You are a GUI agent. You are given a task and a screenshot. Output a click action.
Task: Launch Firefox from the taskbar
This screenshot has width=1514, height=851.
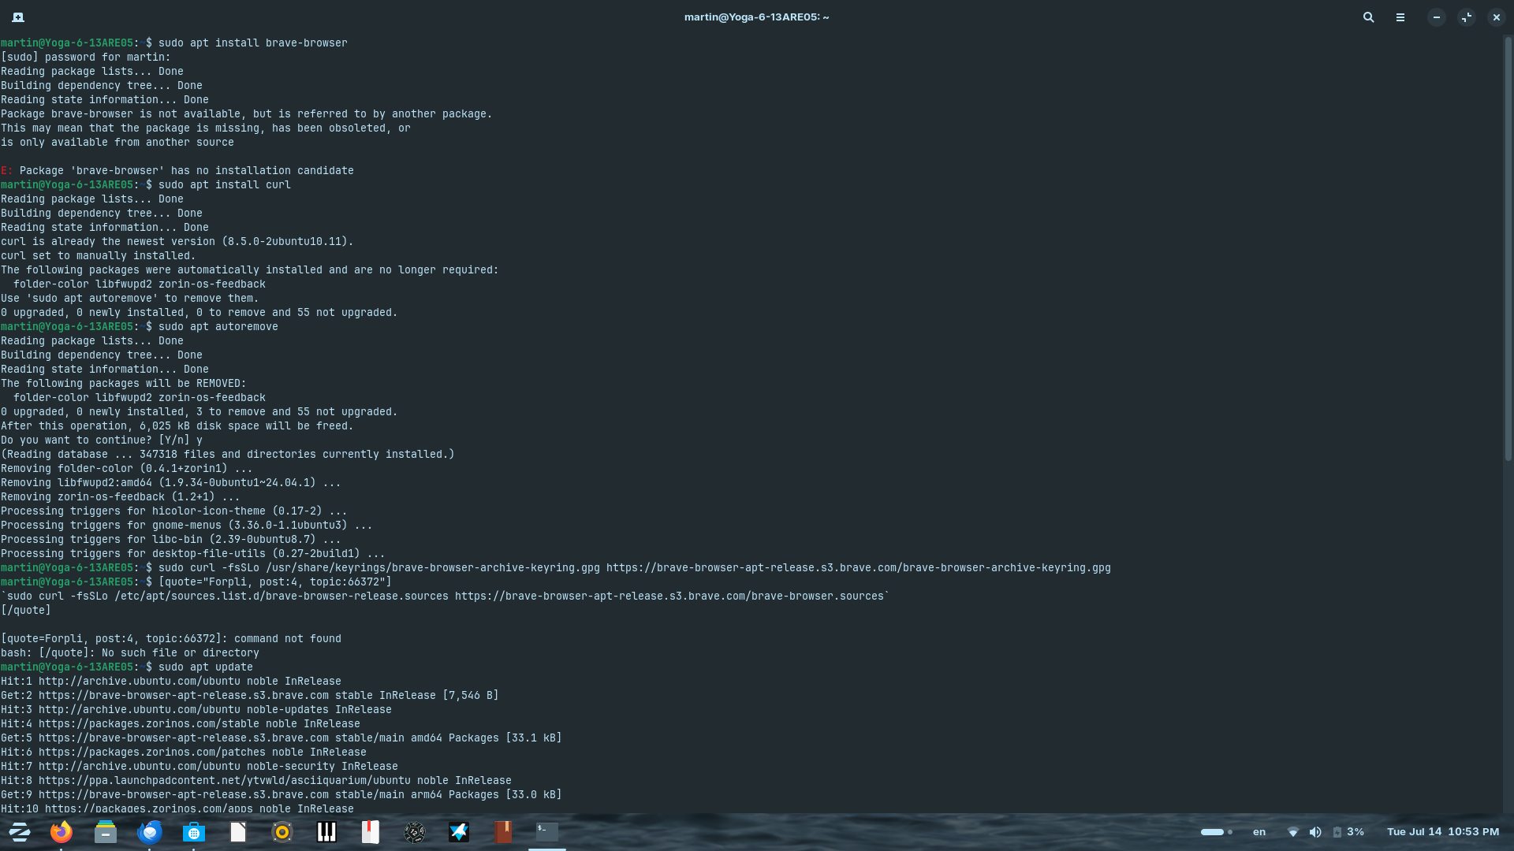[x=62, y=831]
